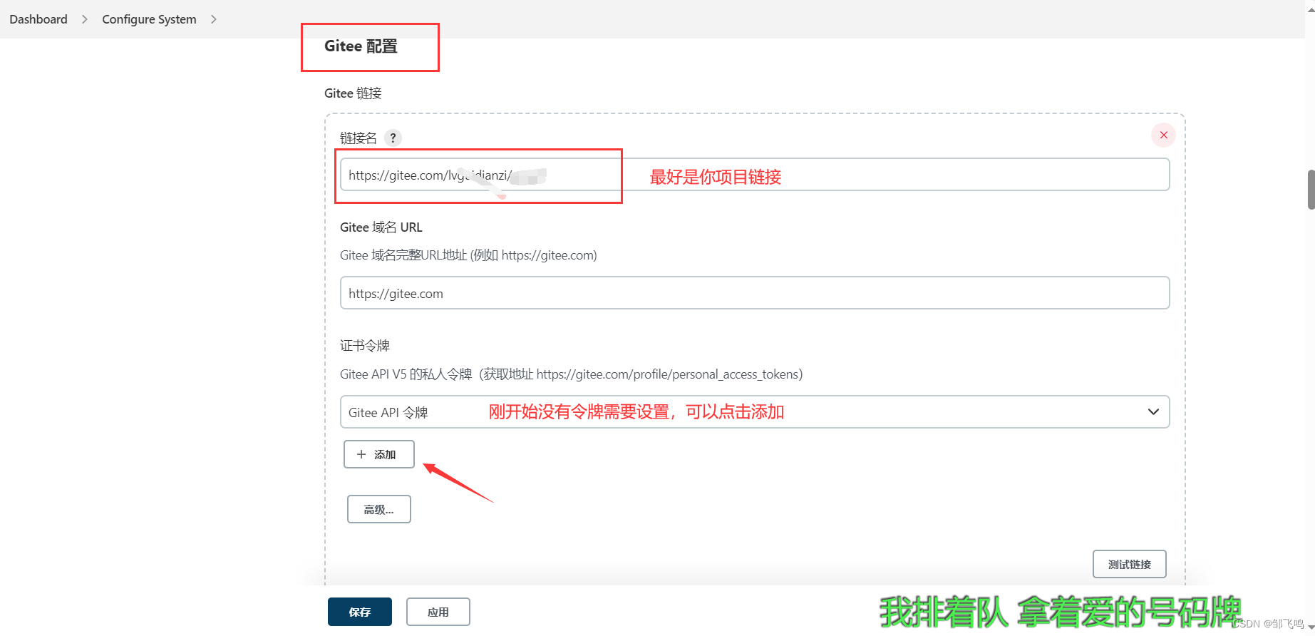Click the 域名完整URL地址 description text
The image size is (1315, 636).
coord(468,255)
